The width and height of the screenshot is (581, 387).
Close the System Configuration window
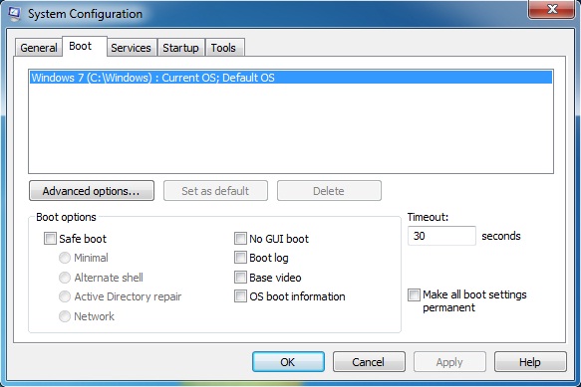552,9
